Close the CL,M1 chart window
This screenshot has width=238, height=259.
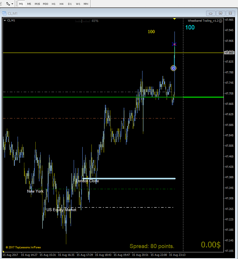click(230, 13)
